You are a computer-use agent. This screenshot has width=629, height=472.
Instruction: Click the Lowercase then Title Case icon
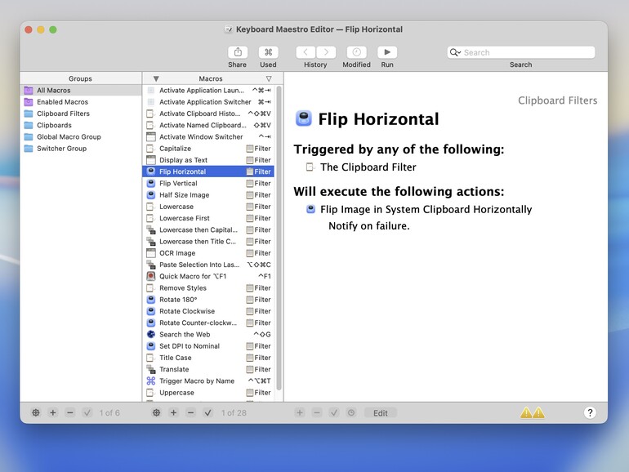tap(151, 242)
